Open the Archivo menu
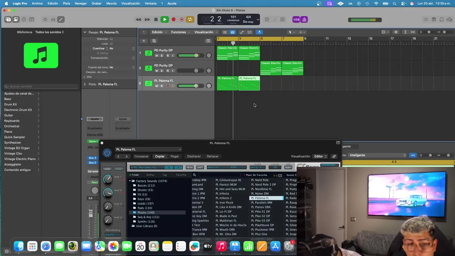455x256 pixels. pos(37,3)
